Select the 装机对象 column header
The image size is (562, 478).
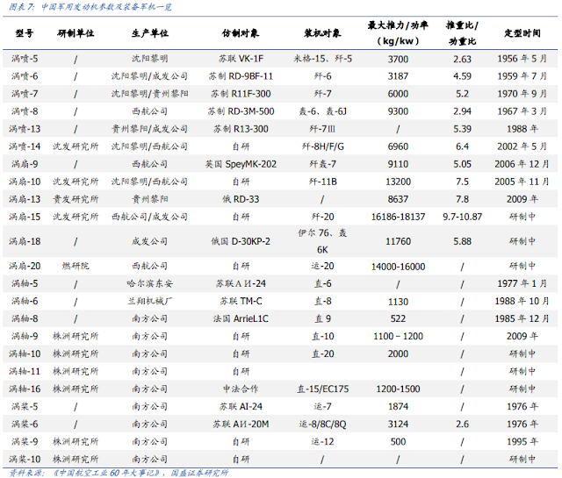[x=322, y=33]
